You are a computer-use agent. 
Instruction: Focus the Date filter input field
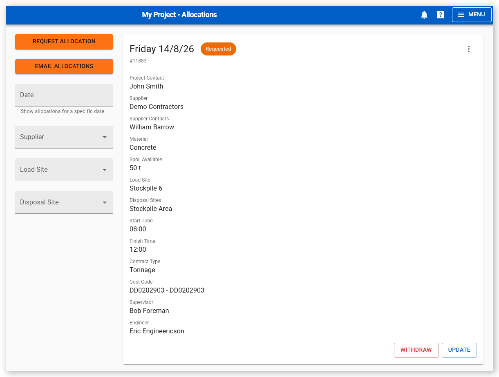coord(64,95)
